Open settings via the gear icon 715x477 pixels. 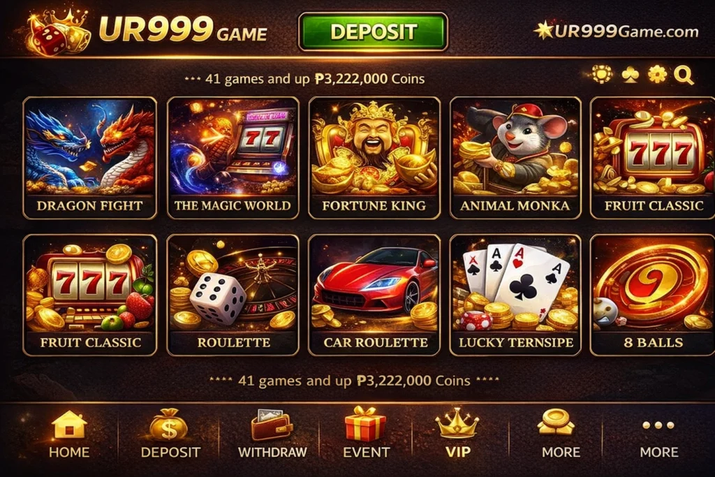pyautogui.click(x=657, y=74)
